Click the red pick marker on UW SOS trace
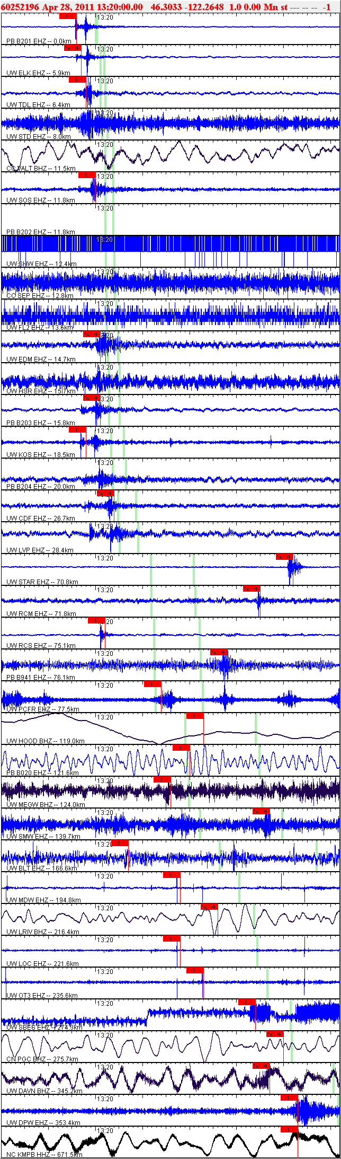This screenshot has width=341, height=1159. pos(87,175)
